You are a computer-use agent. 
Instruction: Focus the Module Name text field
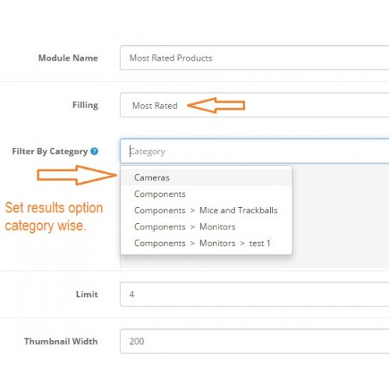[x=254, y=58]
